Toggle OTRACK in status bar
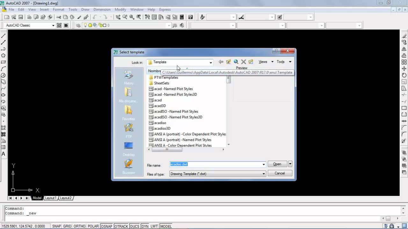This screenshot has height=229, width=408. tap(121, 226)
